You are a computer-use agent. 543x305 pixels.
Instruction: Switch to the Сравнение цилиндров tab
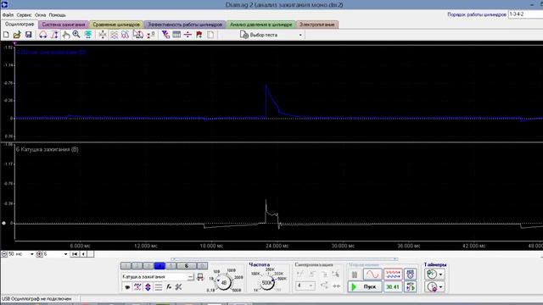tap(116, 25)
